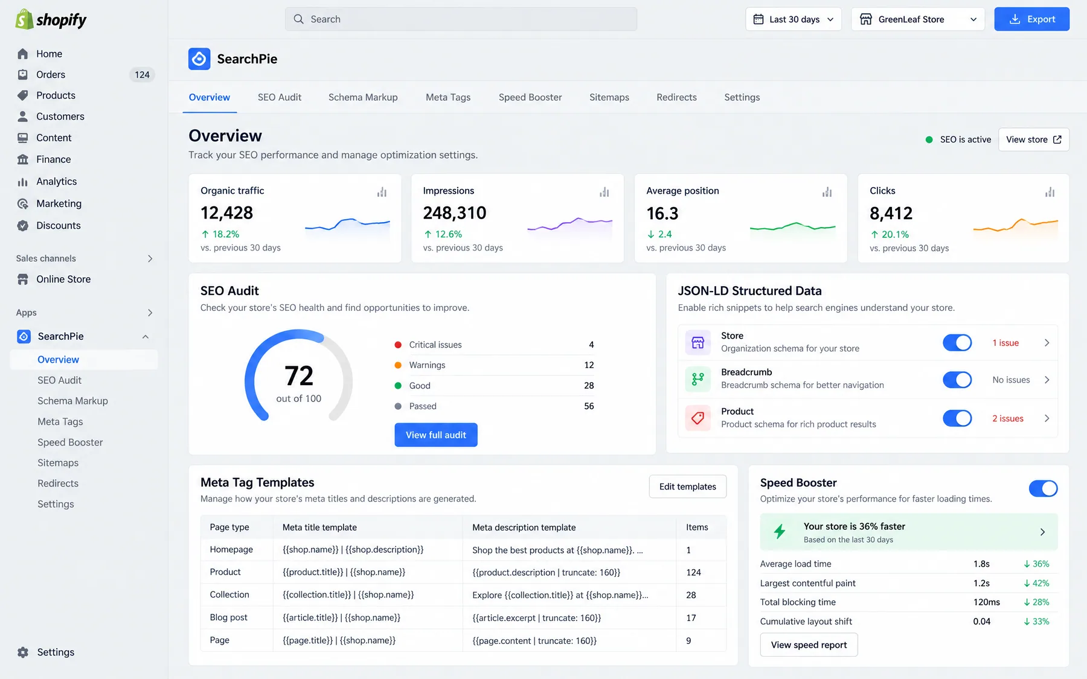Collapse the SearchPie sidebar menu

click(146, 337)
